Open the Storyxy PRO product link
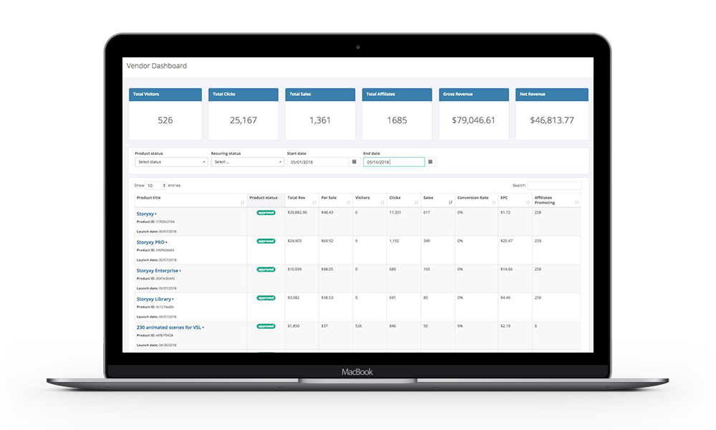The image size is (716, 430). 151,242
